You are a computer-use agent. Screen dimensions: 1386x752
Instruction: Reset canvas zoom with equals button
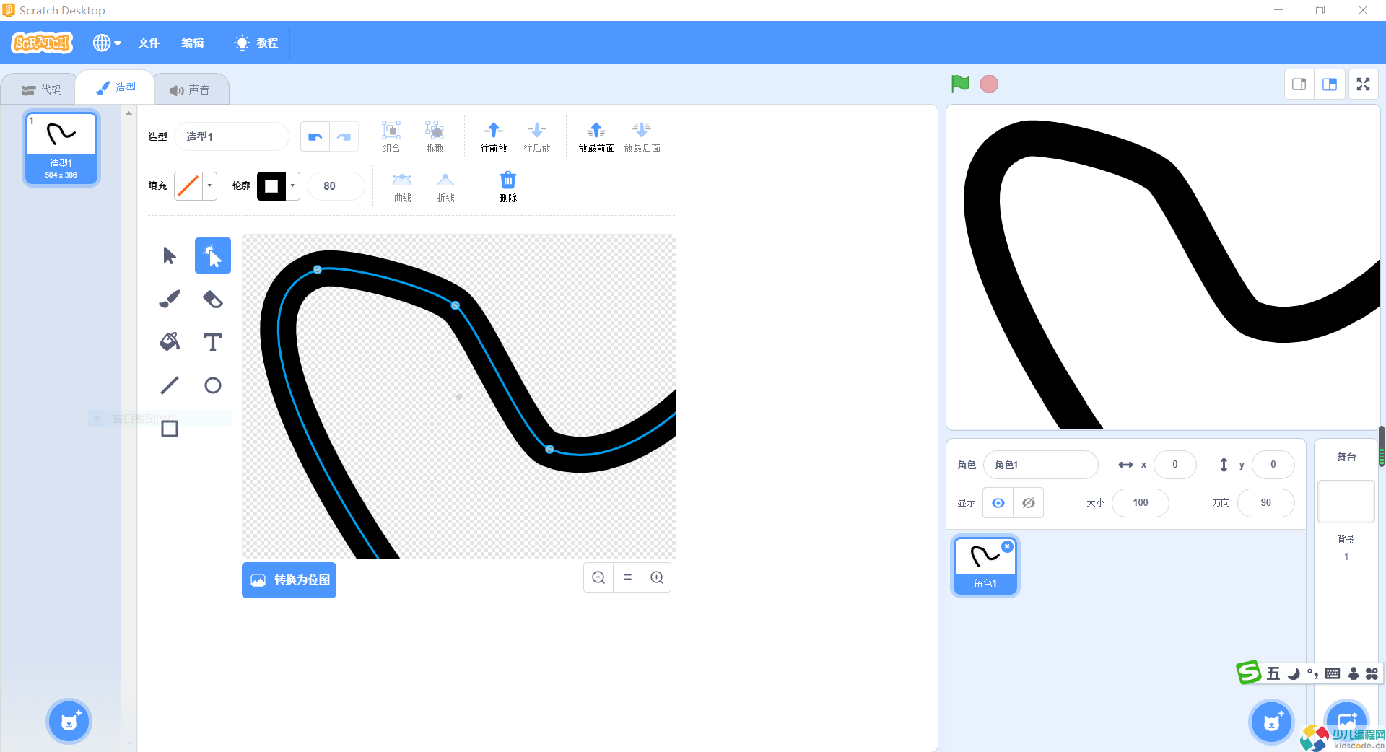(627, 577)
